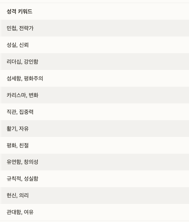Select the 카리스마, 변화 row
Screen dimensions: 189x222
point(94,95)
